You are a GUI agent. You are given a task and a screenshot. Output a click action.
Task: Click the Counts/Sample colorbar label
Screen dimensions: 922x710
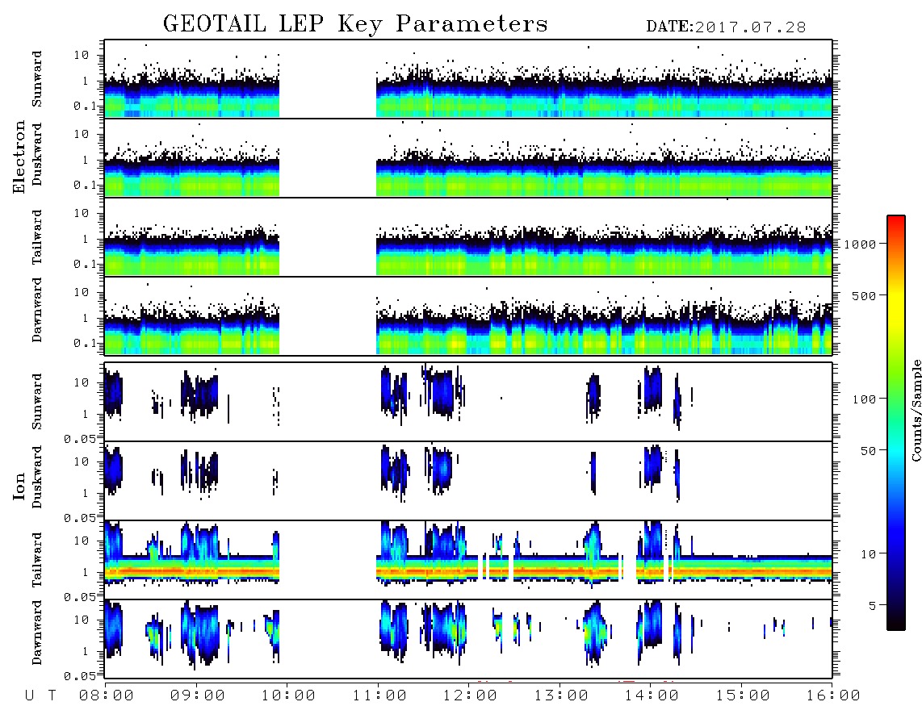point(916,410)
